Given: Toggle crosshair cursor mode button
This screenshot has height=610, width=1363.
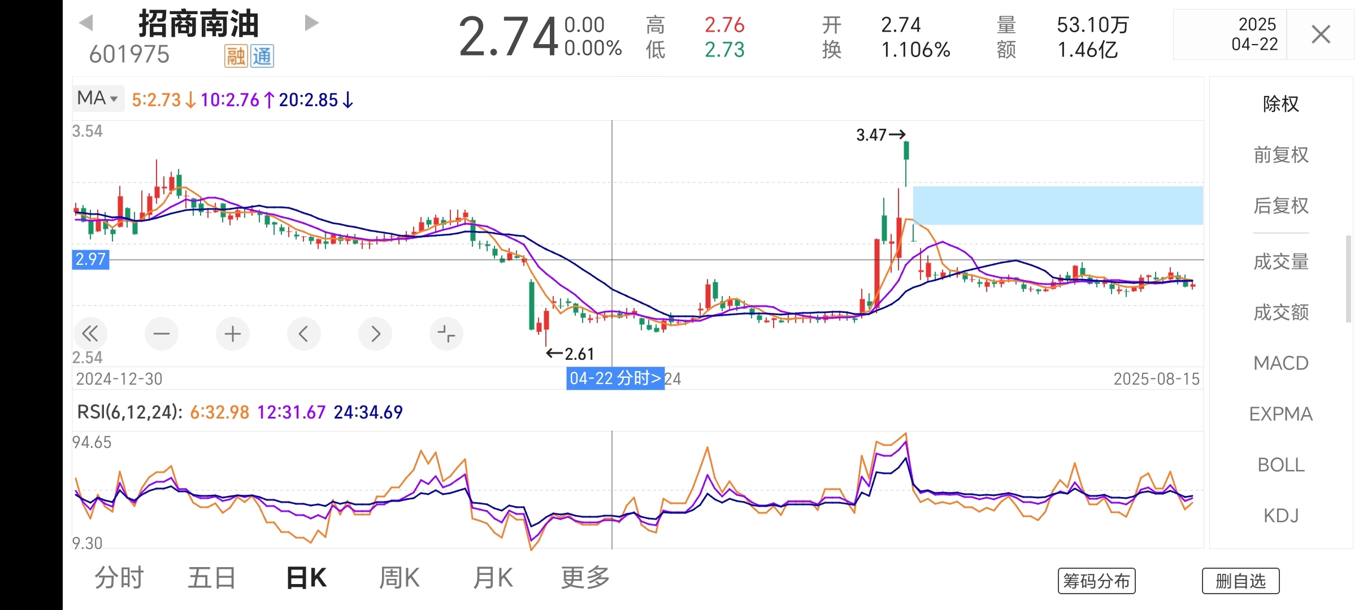Looking at the screenshot, I should (x=446, y=334).
